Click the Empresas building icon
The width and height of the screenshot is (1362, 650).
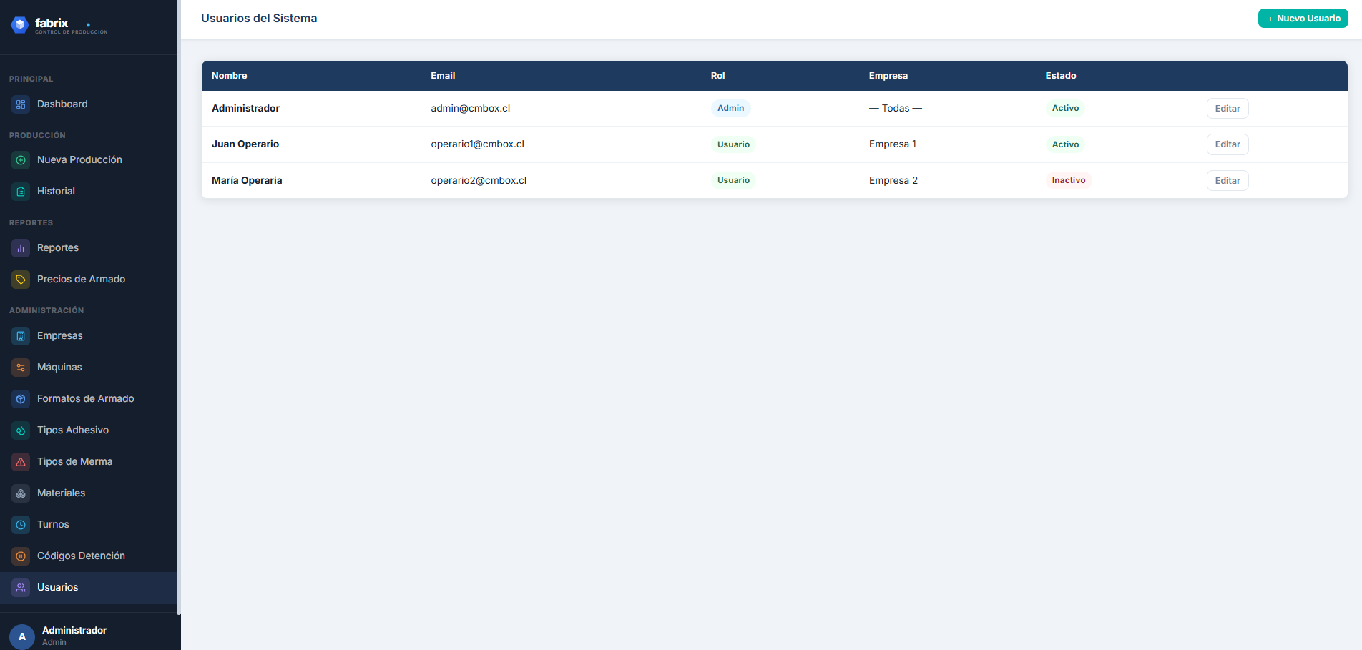[x=21, y=336]
